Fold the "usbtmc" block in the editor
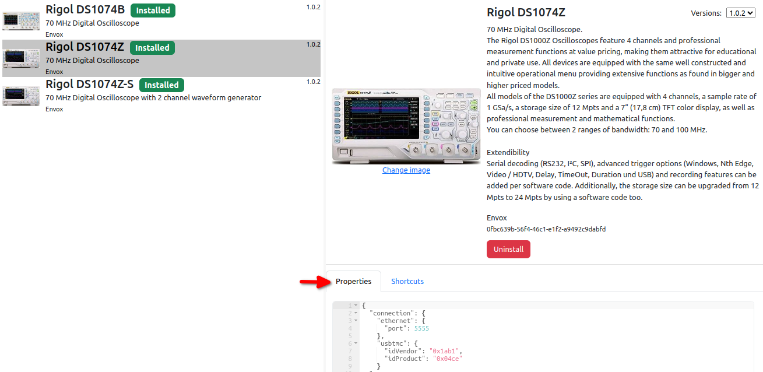 pos(356,344)
